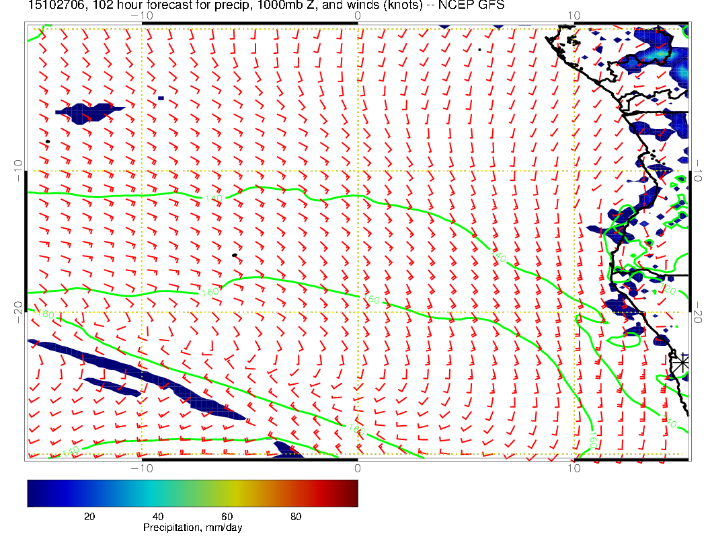The width and height of the screenshot is (710, 549).
Task: Click the black asterisk marker on the coastline
Action: coord(681,363)
